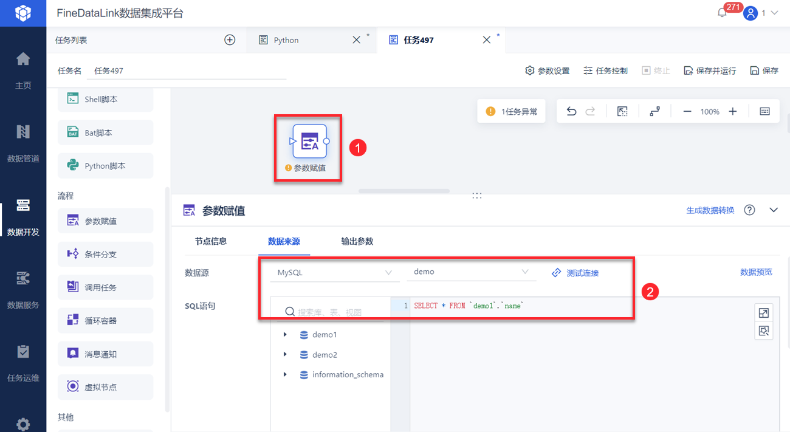Expand the demo2 database tree node
This screenshot has height=432, width=790.
click(285, 354)
